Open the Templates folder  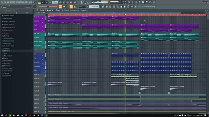(8, 76)
